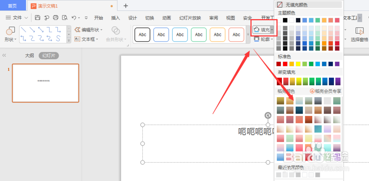Click the Save icon in quick toolbar

click(x=37, y=18)
